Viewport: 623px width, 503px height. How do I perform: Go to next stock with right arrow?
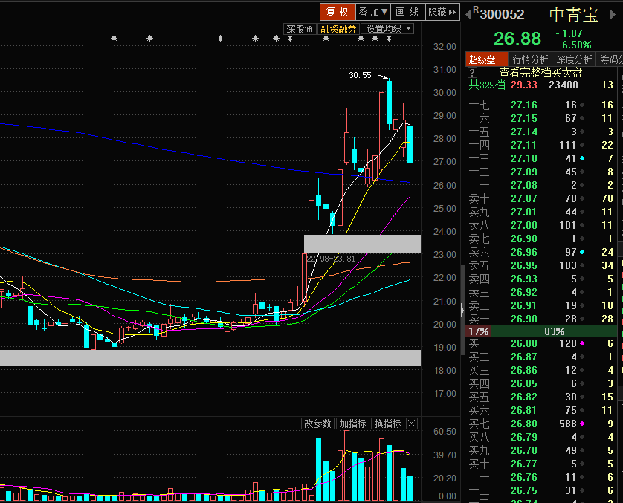coord(613,15)
